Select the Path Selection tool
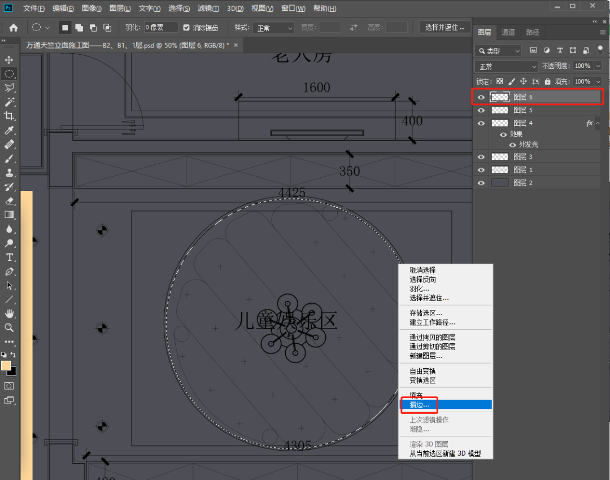 pyautogui.click(x=9, y=286)
